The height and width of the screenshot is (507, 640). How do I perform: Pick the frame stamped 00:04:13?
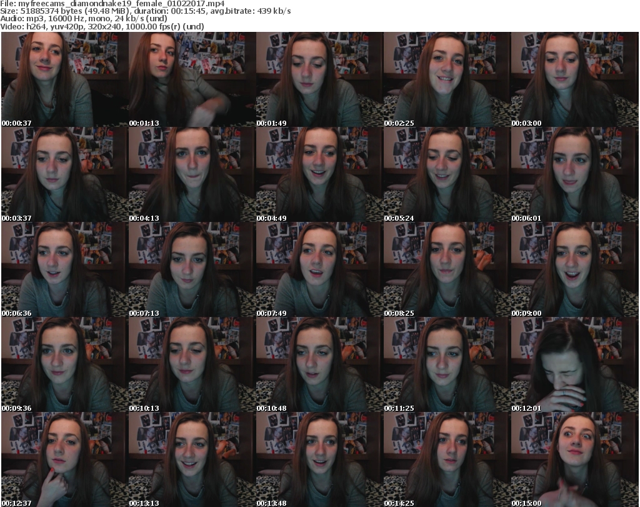(x=192, y=174)
